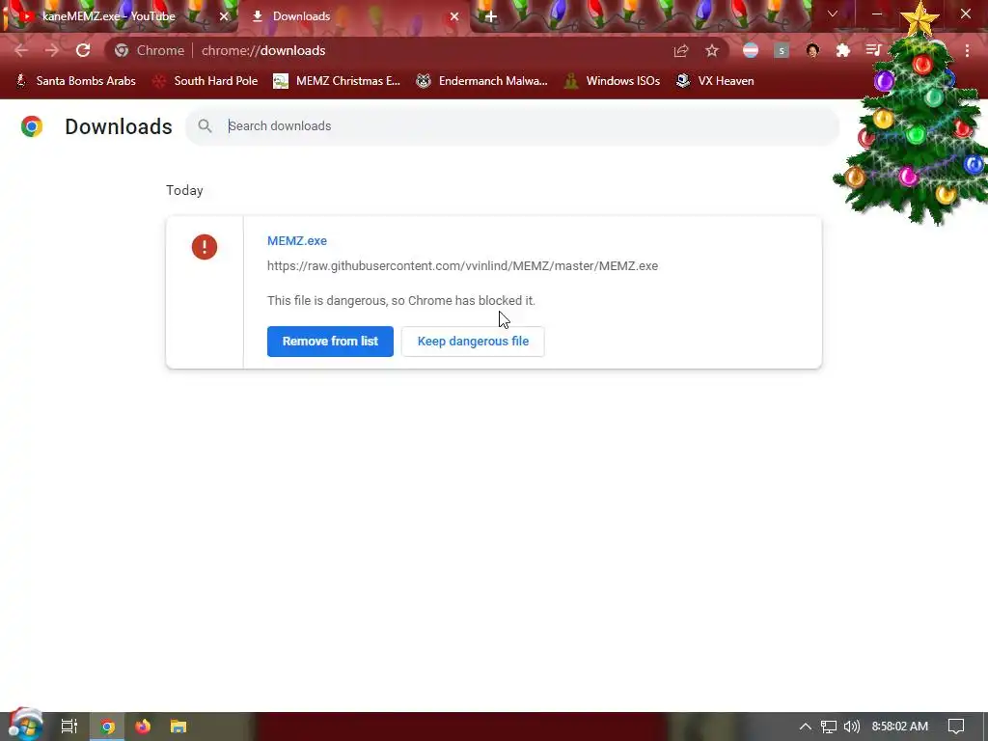Click the raw.githubusercontent.com download URL
This screenshot has height=741, width=988.
coord(462,266)
